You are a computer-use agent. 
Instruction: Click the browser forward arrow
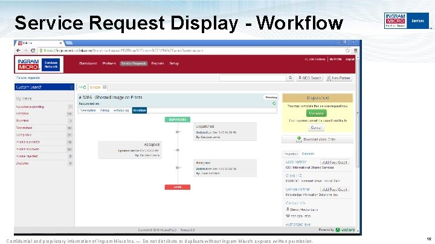(25, 51)
